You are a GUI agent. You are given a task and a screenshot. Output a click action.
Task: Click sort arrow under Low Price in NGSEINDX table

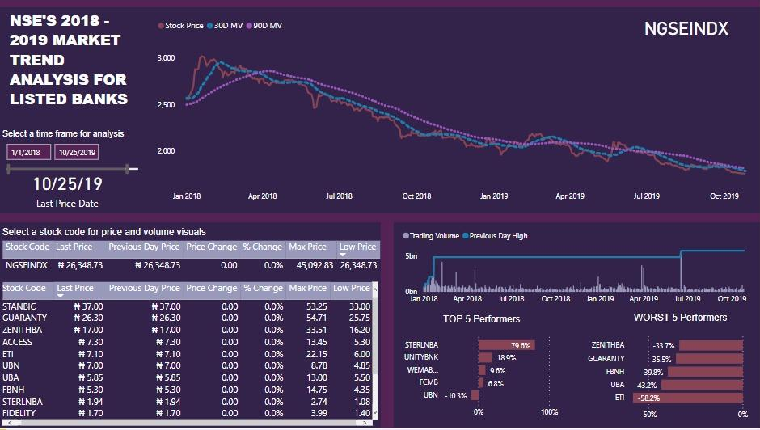click(343, 255)
